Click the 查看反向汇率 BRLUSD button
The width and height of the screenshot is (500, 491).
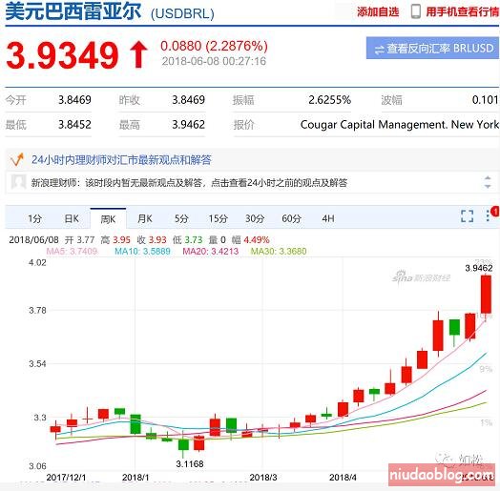coord(432,48)
